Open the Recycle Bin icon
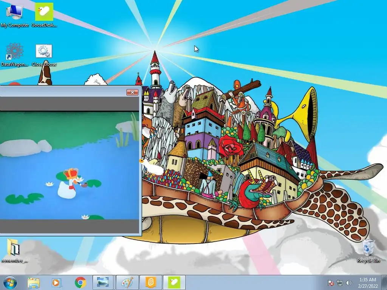Screen dimensions: 387x290 368,251
